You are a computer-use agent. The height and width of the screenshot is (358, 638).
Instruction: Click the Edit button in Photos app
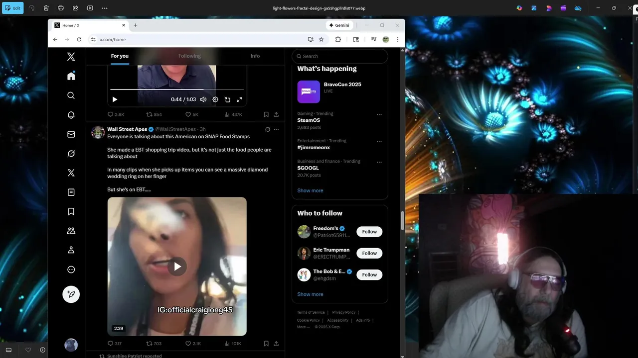pos(12,8)
